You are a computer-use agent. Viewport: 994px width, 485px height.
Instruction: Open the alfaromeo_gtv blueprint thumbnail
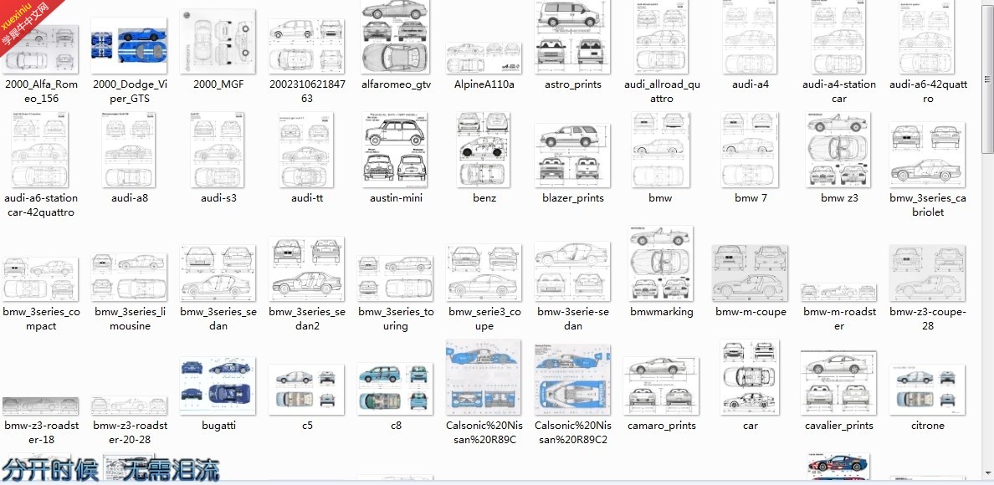(x=395, y=37)
